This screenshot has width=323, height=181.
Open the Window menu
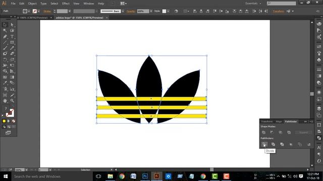89,4
